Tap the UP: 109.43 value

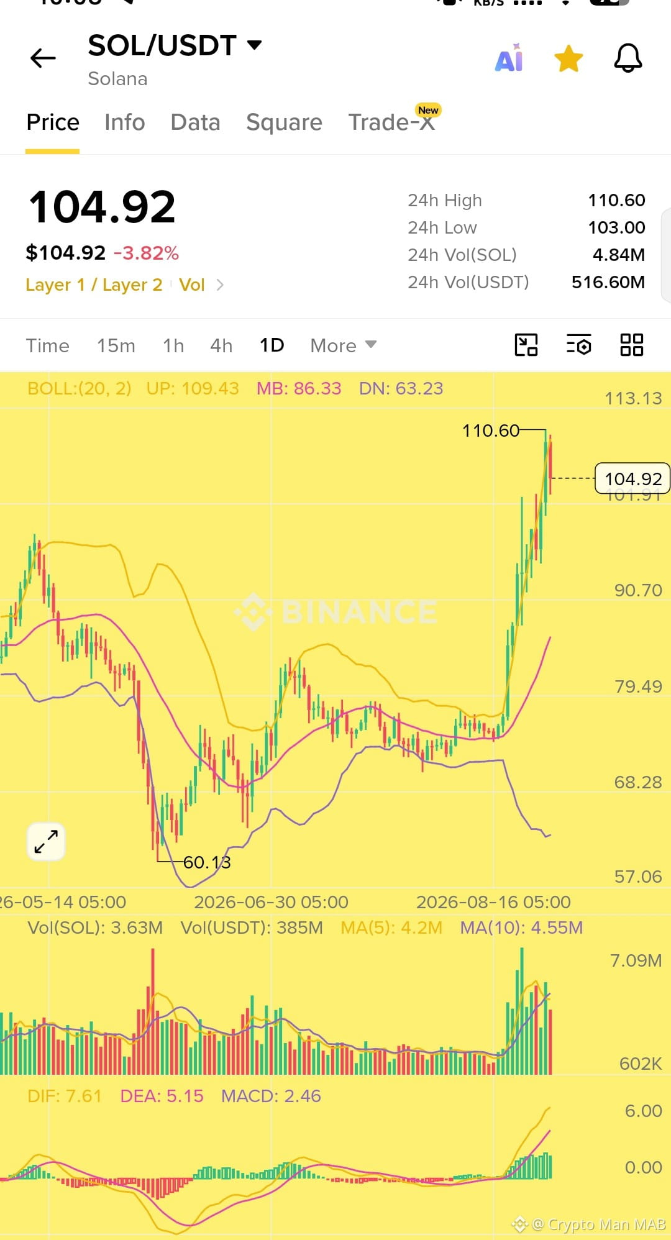click(x=193, y=389)
